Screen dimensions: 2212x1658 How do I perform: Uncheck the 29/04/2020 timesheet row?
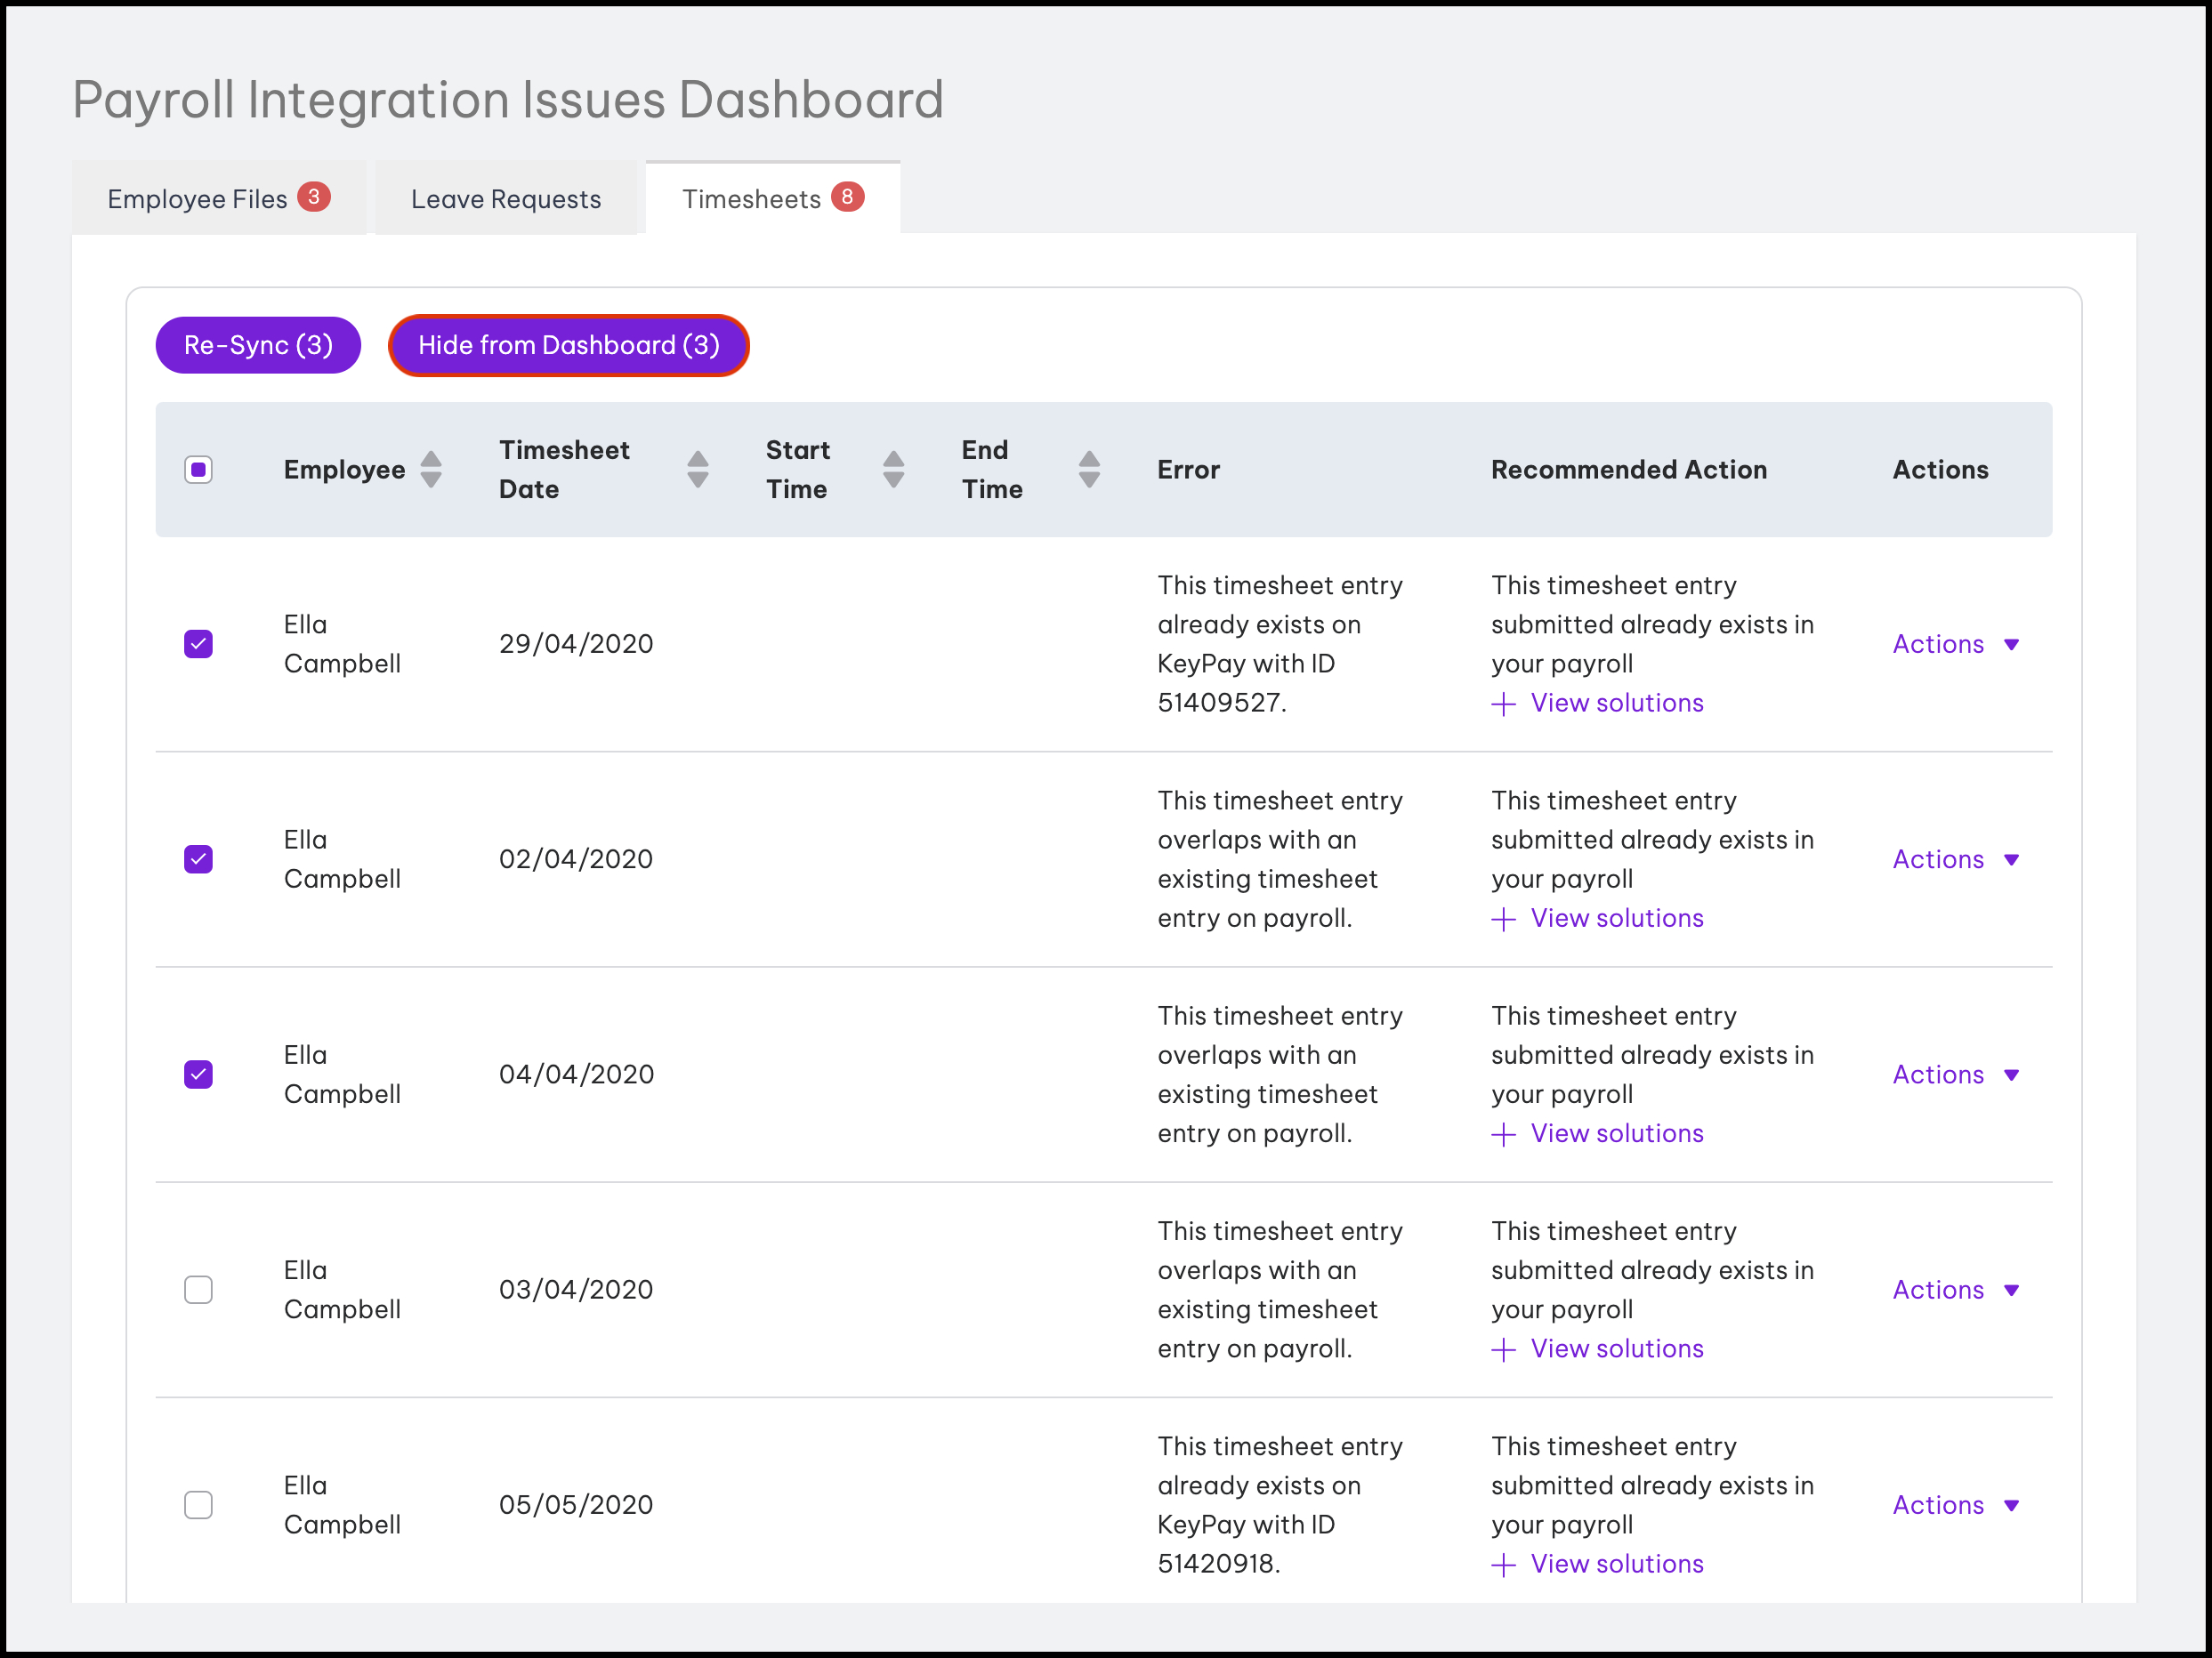click(x=198, y=644)
